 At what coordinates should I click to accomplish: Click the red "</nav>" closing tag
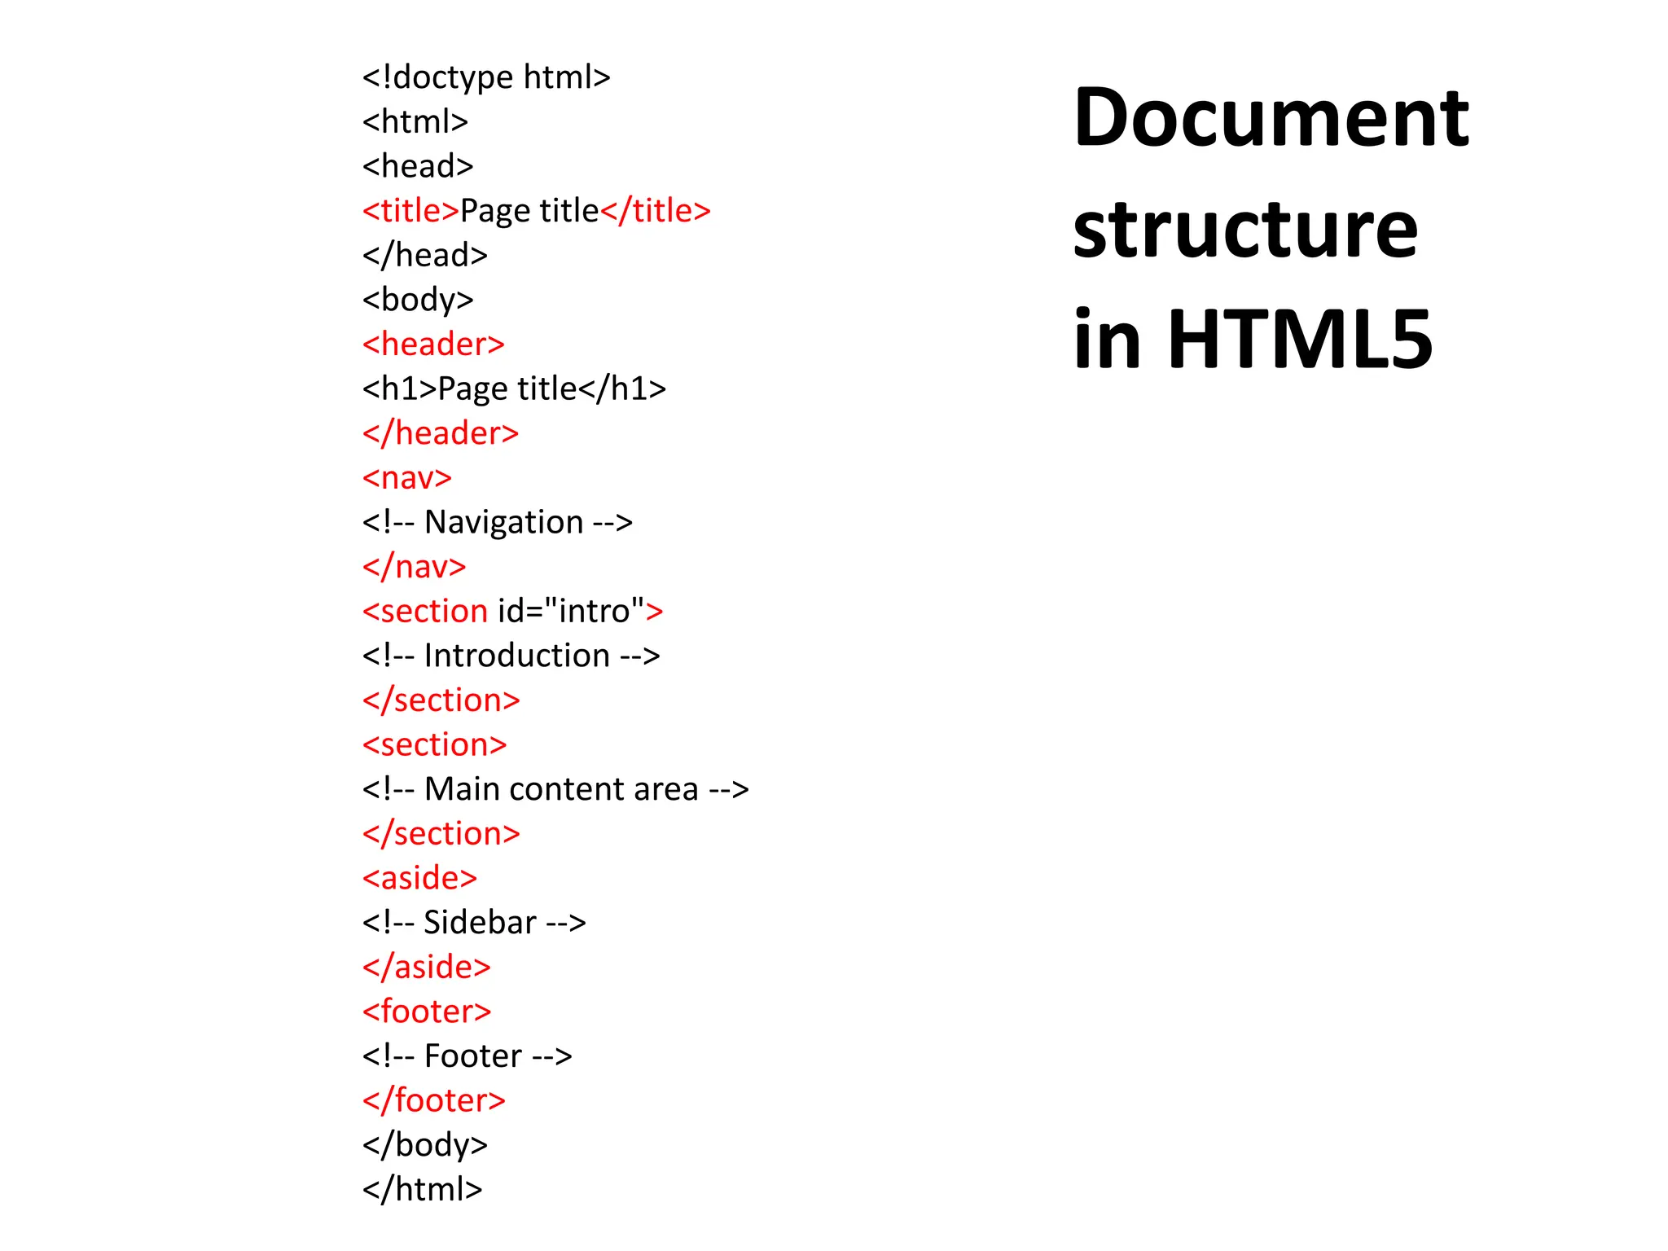(415, 566)
